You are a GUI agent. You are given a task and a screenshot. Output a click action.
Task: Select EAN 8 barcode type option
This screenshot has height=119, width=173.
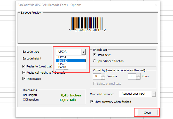pos(71,67)
